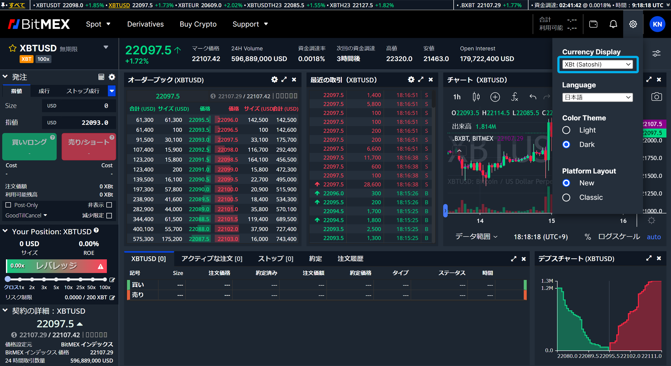The width and height of the screenshot is (671, 366).
Task: Click the notification bell icon
Action: coord(613,24)
